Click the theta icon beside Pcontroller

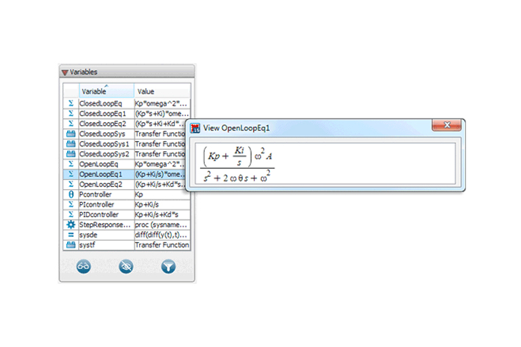pyautogui.click(x=71, y=194)
